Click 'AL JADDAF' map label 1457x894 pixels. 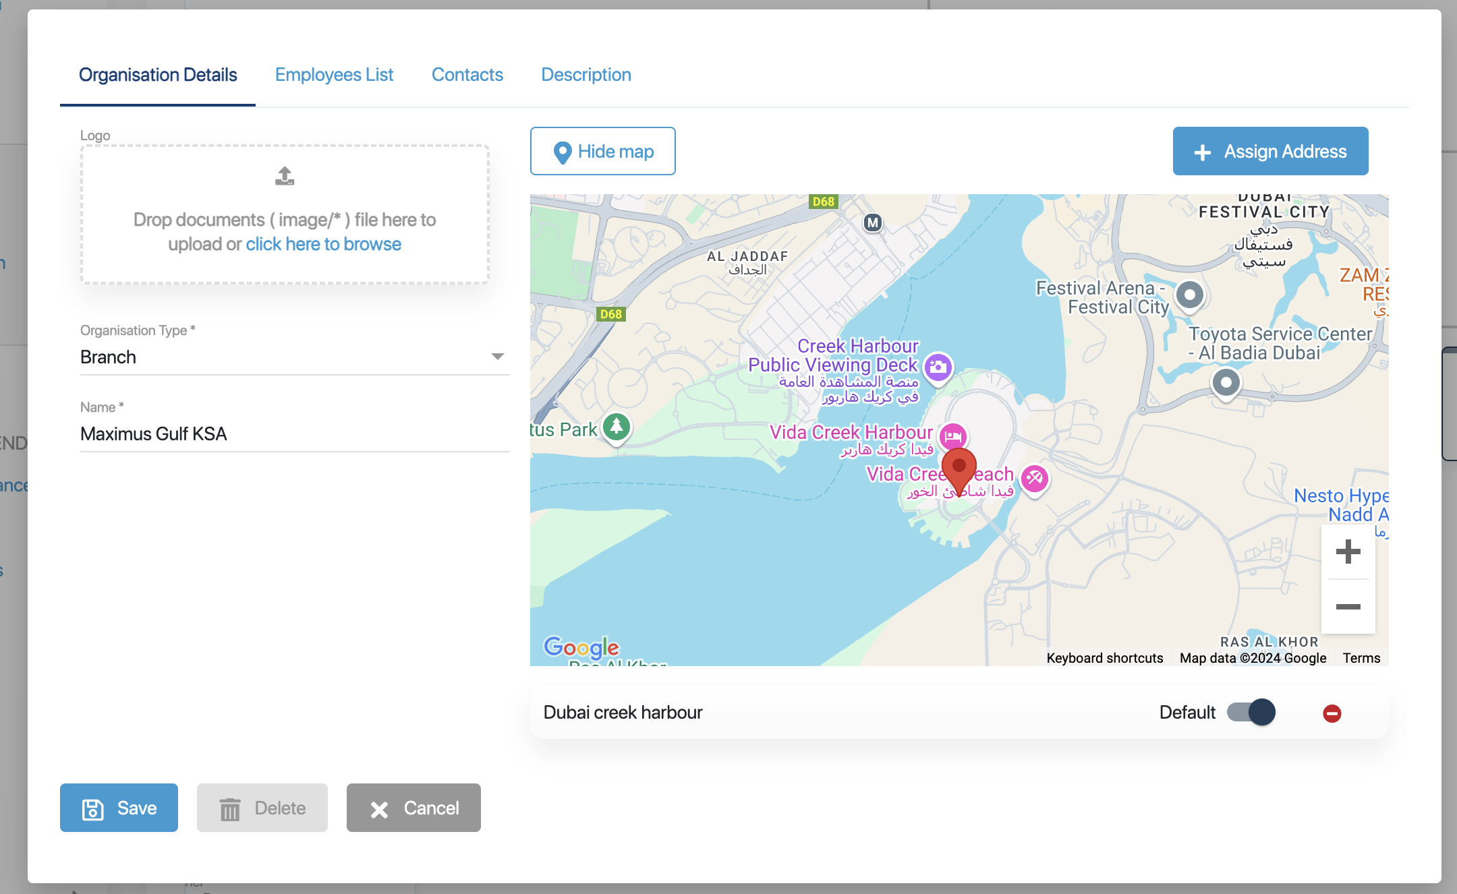pyautogui.click(x=747, y=256)
